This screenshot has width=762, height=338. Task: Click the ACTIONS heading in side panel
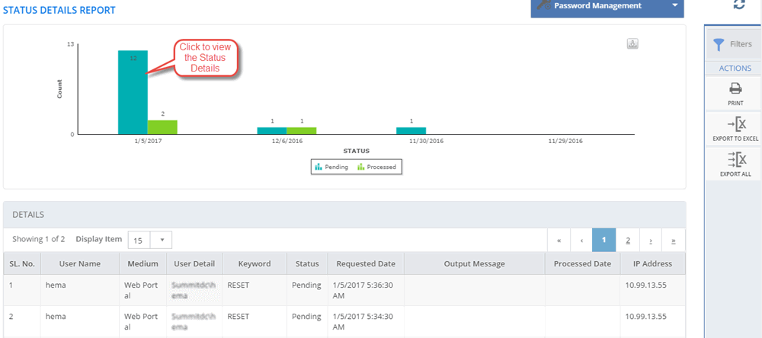735,69
